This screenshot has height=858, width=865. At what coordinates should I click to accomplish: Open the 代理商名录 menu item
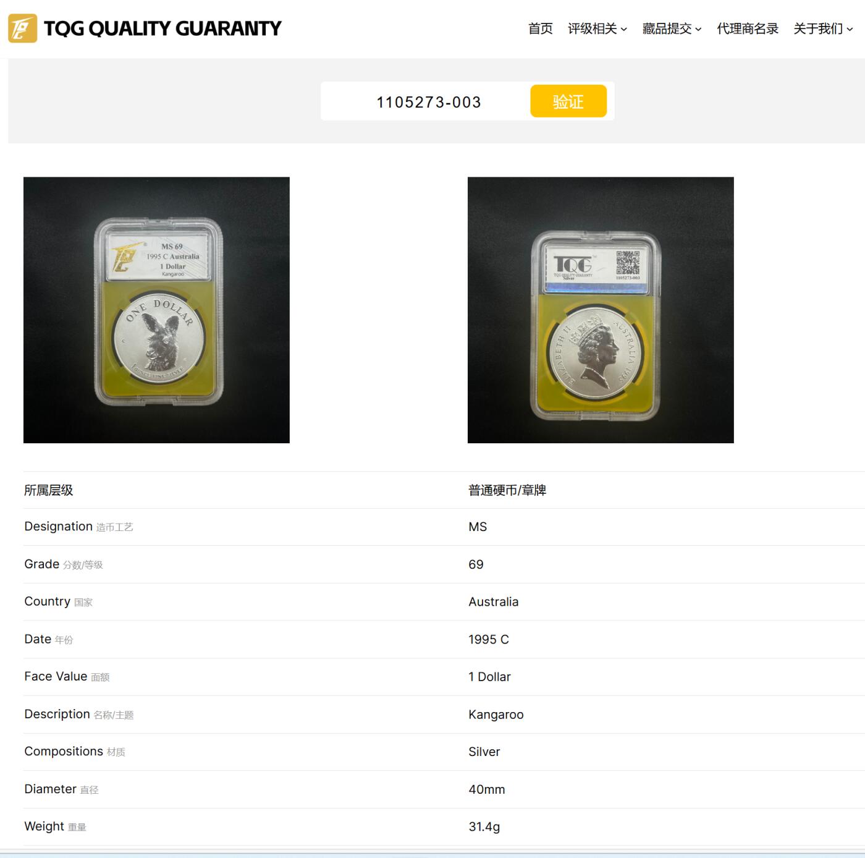tap(748, 28)
